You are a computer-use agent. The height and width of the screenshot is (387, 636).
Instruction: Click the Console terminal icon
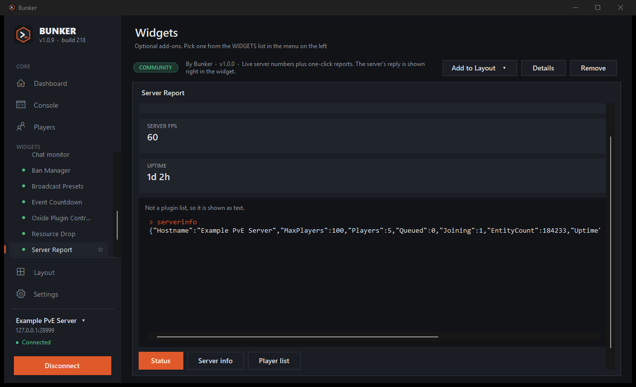(x=21, y=105)
